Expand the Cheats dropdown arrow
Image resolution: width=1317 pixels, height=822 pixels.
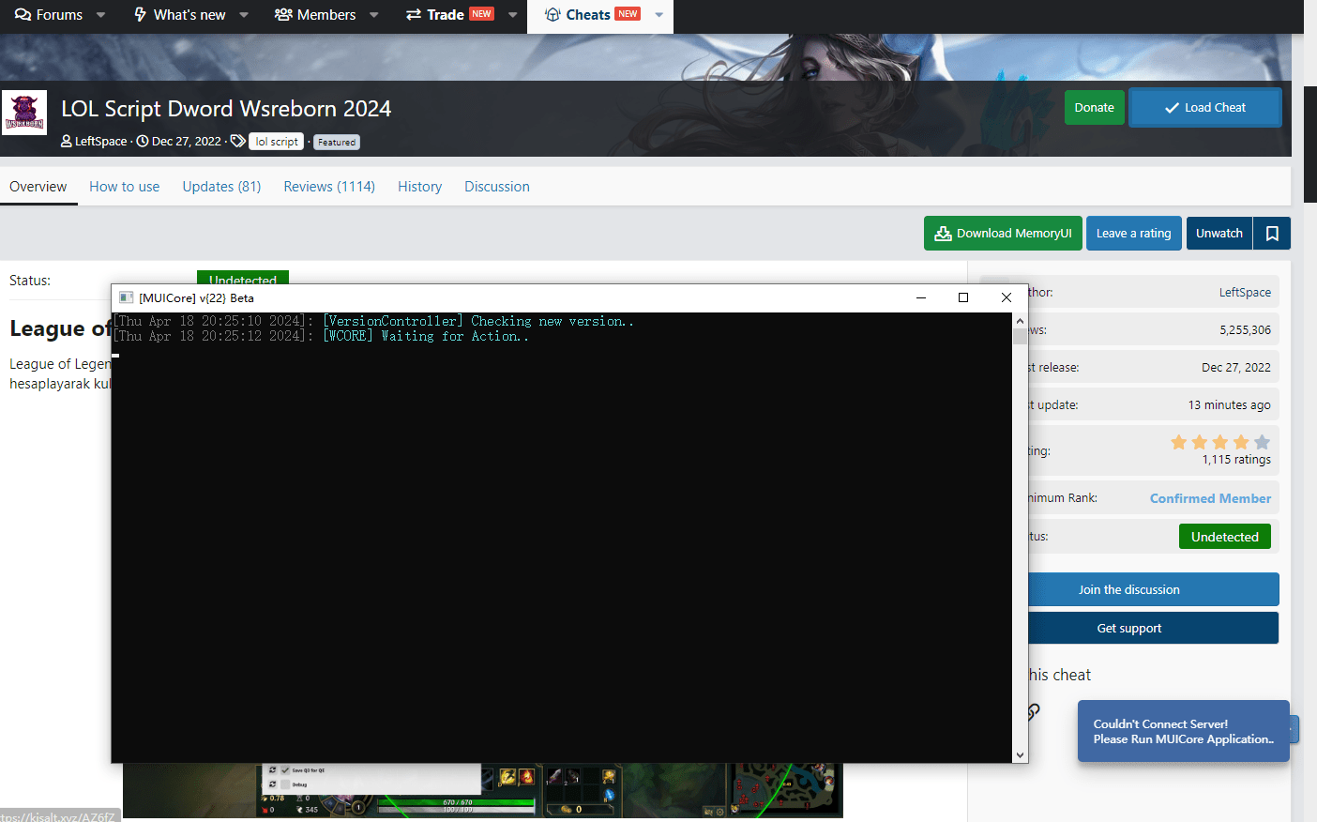(x=659, y=15)
